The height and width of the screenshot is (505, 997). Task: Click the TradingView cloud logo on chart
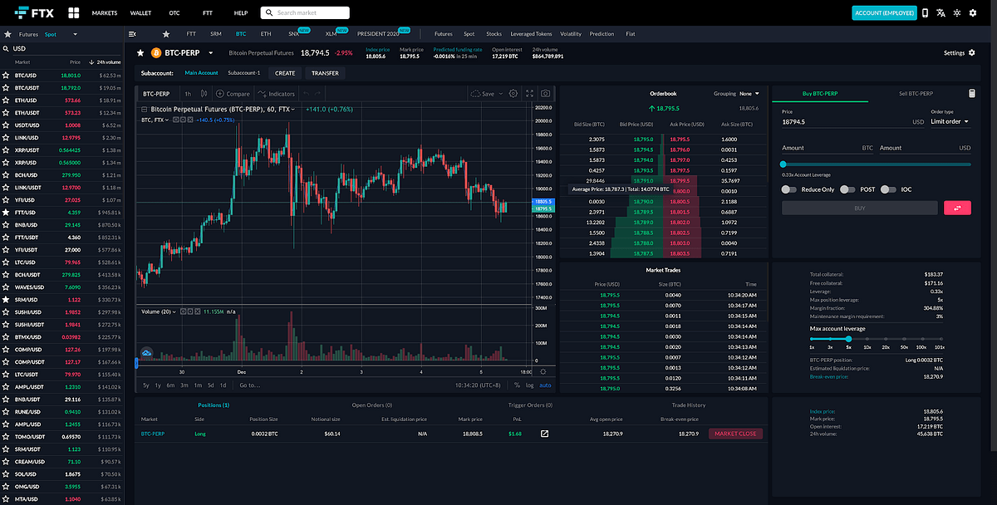(147, 353)
